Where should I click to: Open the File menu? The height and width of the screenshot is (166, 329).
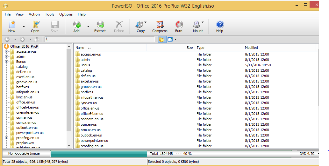pyautogui.click(x=8, y=14)
